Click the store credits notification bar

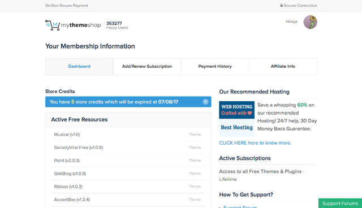tap(128, 102)
